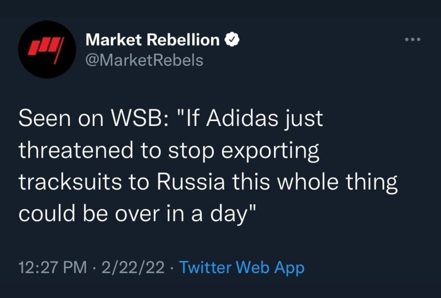
Task: Click the verified checkmark badge
Action: 232,40
